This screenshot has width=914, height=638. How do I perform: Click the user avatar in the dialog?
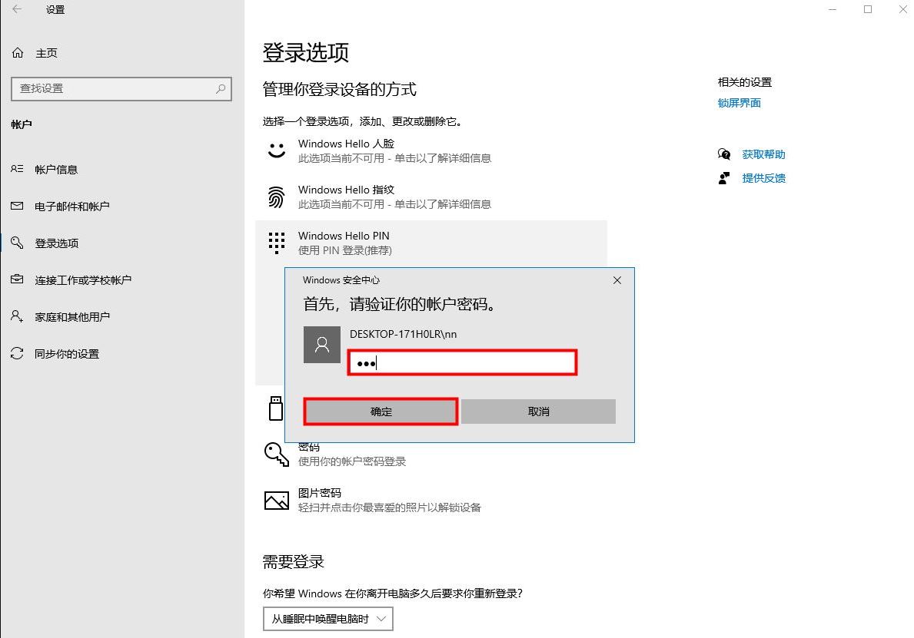pyautogui.click(x=321, y=344)
